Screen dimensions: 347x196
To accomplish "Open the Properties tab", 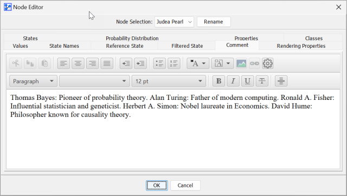I will point(246,38).
